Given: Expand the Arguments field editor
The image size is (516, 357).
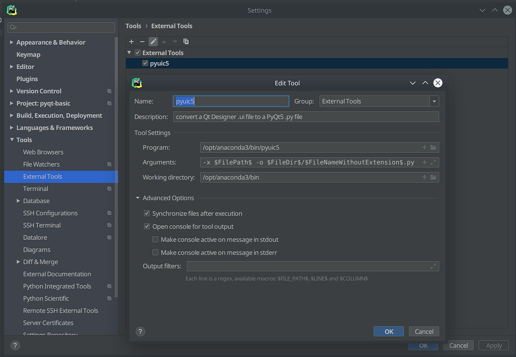Looking at the screenshot, I should point(433,162).
